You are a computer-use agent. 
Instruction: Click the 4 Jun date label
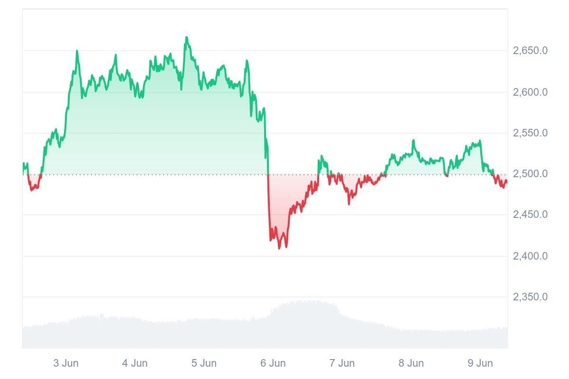(135, 363)
